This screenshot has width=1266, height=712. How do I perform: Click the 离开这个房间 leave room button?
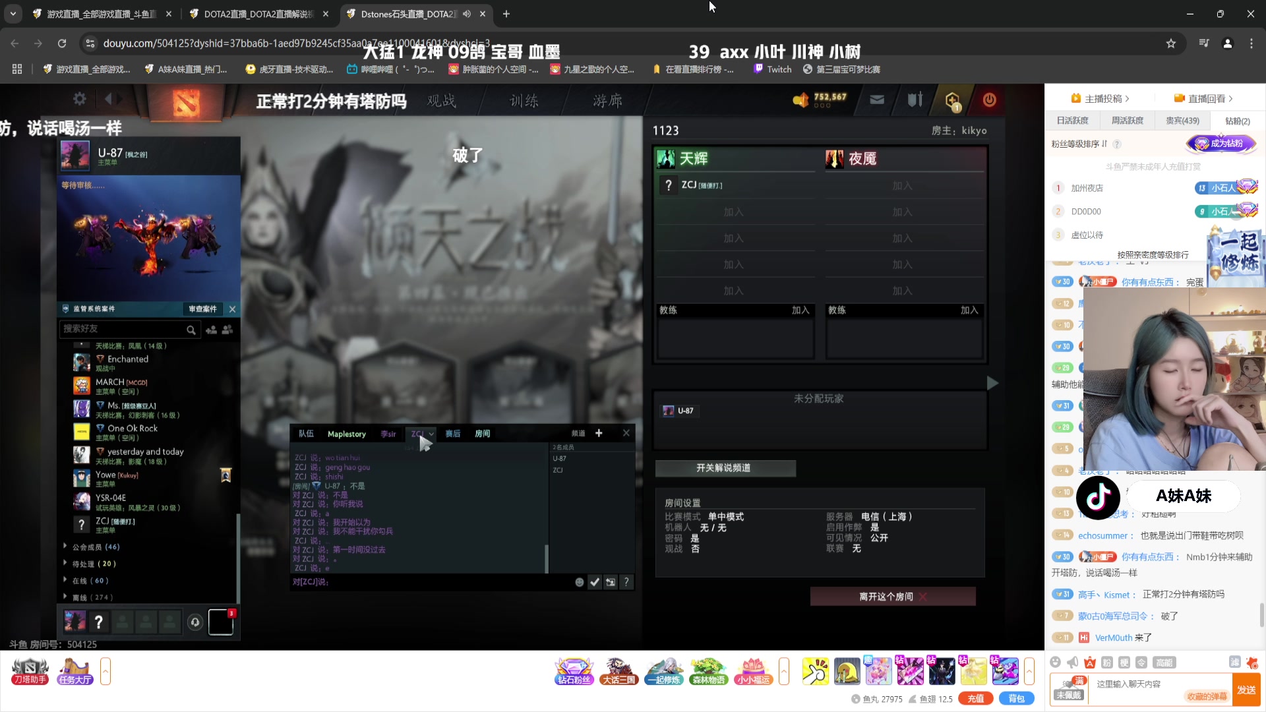893,595
